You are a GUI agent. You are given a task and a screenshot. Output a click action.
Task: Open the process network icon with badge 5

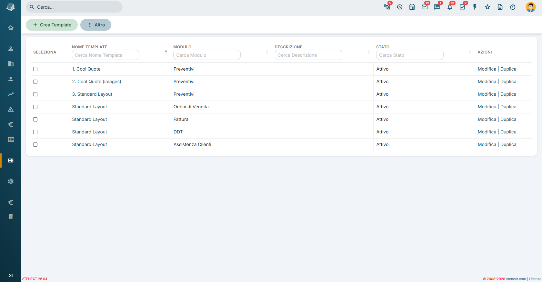click(x=387, y=7)
